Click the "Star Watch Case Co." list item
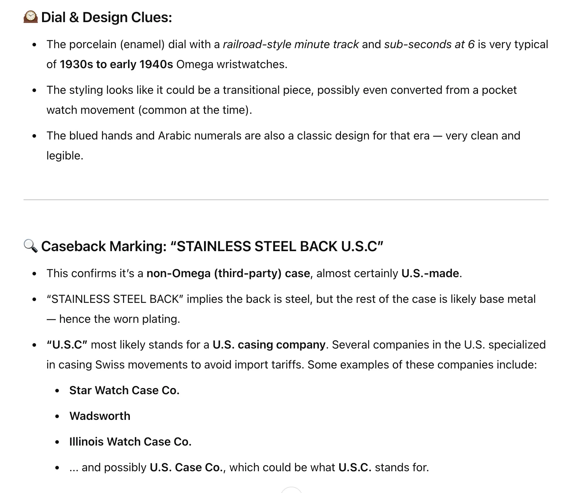570x493 pixels. pyautogui.click(x=124, y=390)
